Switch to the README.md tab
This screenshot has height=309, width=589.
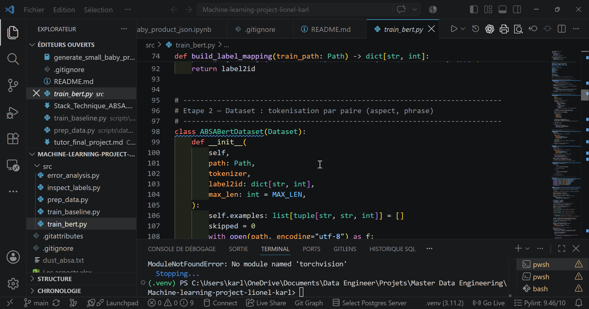pyautogui.click(x=330, y=29)
